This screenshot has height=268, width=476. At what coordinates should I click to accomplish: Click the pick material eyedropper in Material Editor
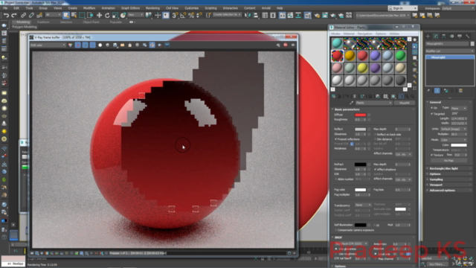point(352,103)
